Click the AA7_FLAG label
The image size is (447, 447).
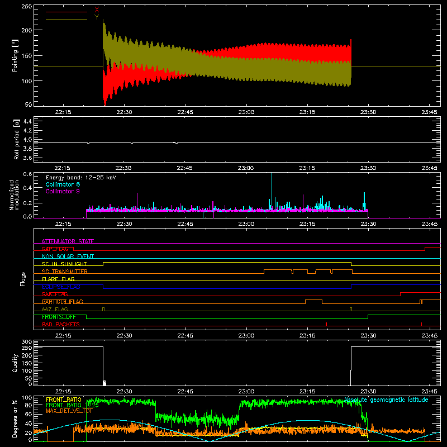tap(55, 309)
